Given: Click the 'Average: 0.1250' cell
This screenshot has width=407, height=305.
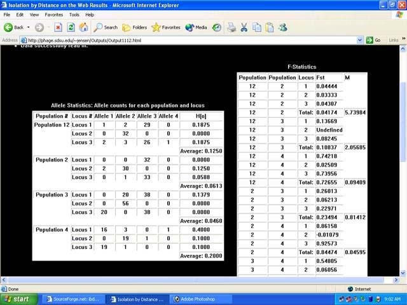Looking at the screenshot, I should (201, 151).
